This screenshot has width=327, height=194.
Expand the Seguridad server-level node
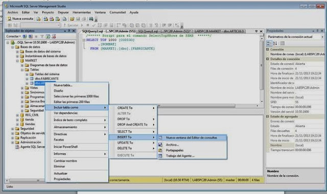[x=12, y=129]
